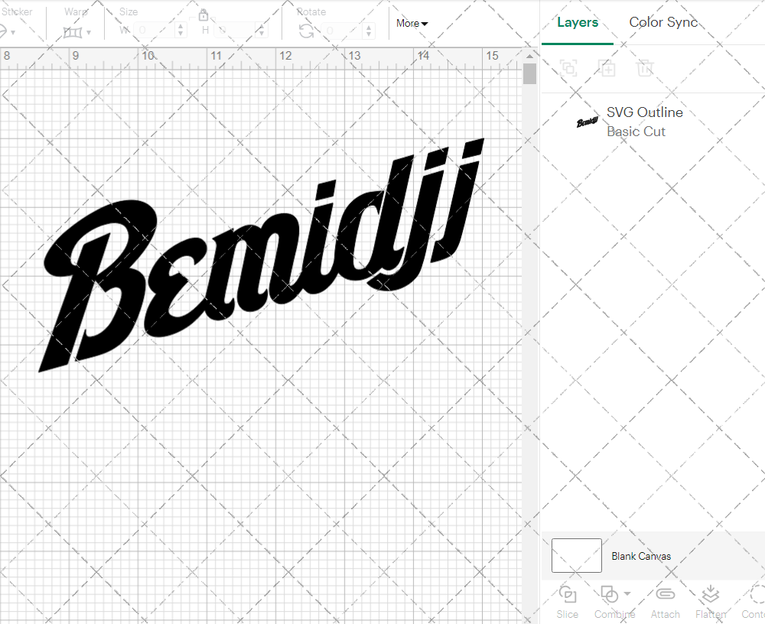Switch to the Color Sync tab

[663, 22]
